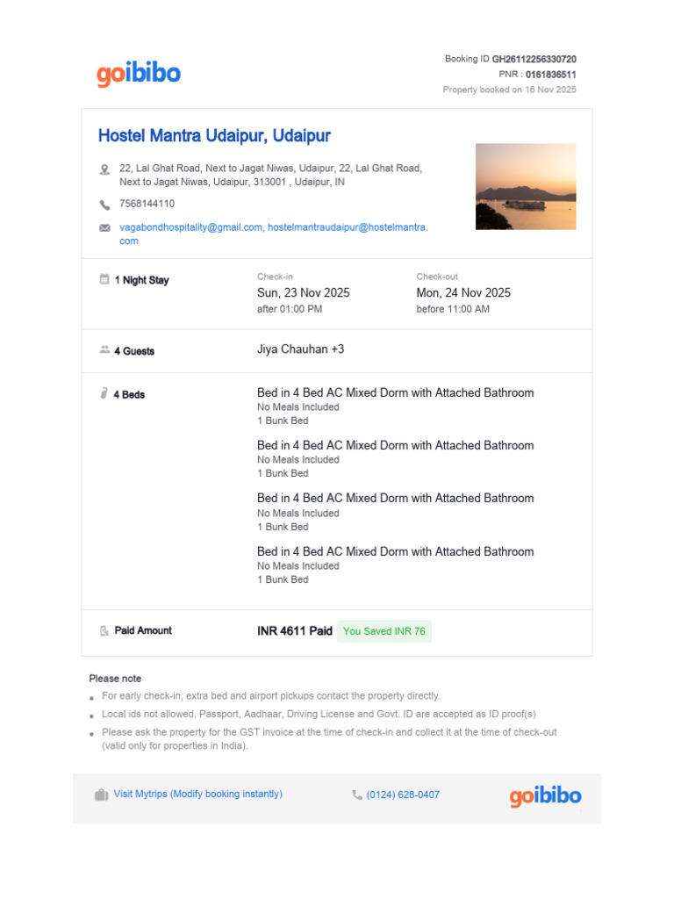Click the 4 Guests label
The width and height of the screenshot is (674, 899).
(134, 351)
